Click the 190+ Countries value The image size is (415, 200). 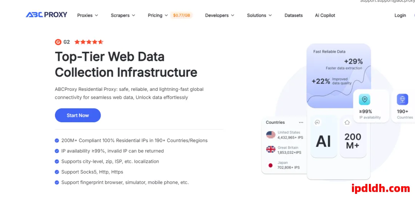click(x=403, y=111)
